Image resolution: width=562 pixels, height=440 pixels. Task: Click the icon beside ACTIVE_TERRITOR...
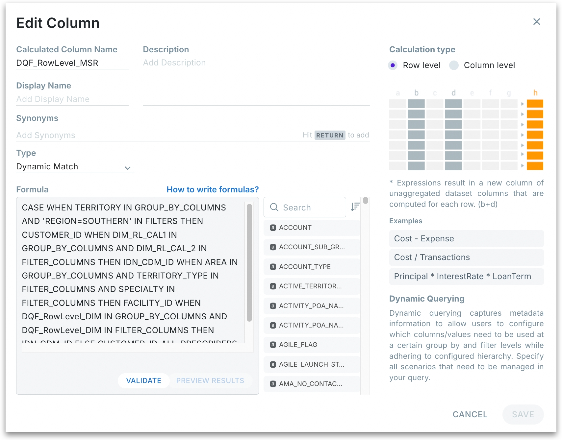tap(273, 286)
